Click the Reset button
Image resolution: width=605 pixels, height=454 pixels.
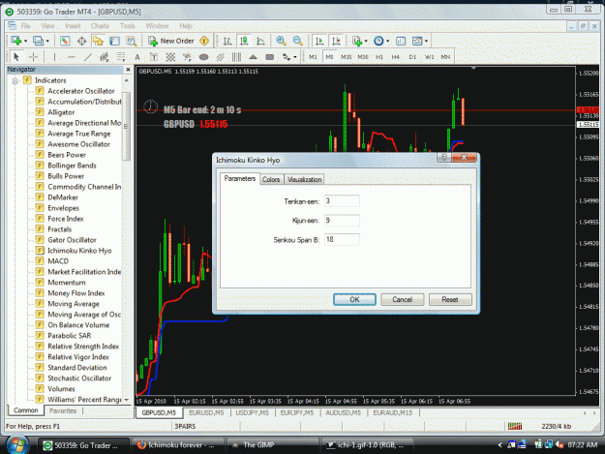[x=450, y=299]
